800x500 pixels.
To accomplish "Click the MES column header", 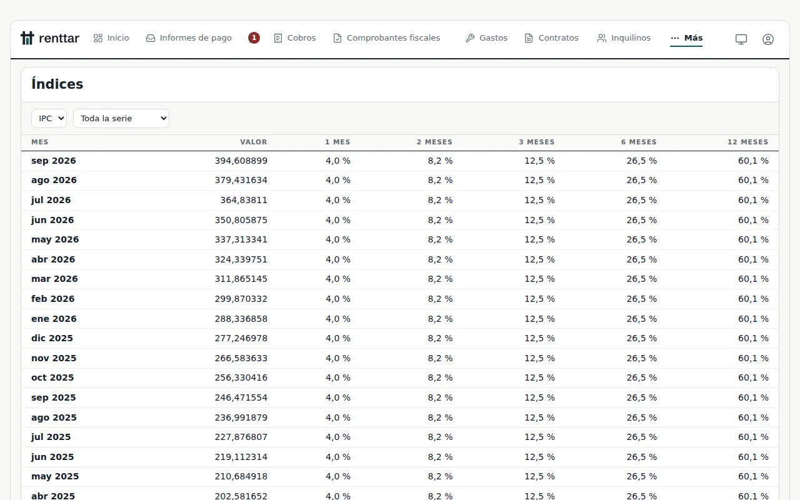I will pyautogui.click(x=40, y=142).
